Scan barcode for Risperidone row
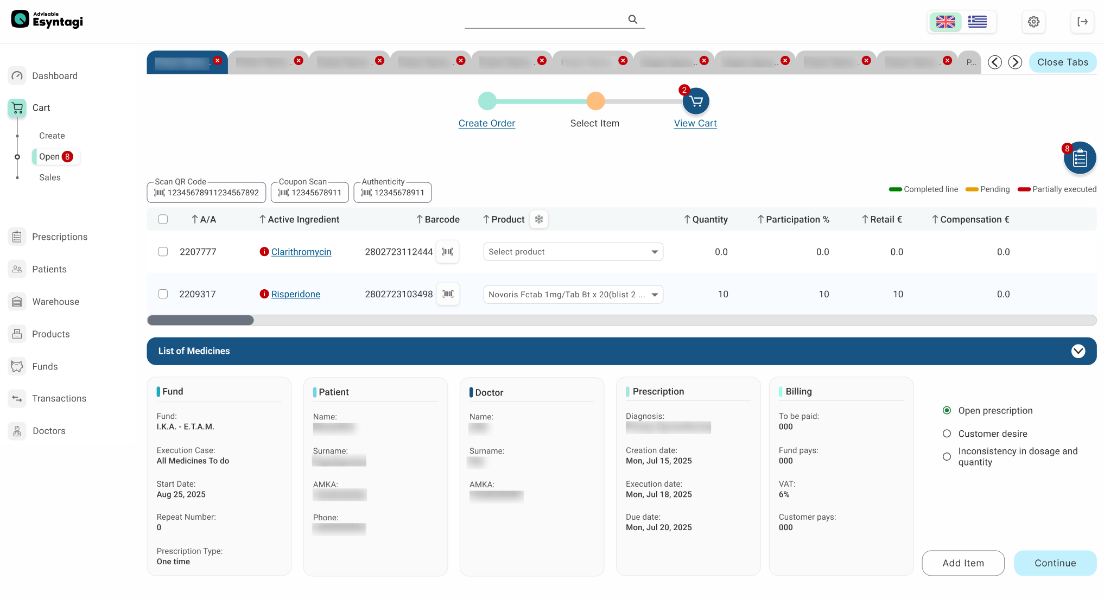The height and width of the screenshot is (599, 1104). pyautogui.click(x=448, y=294)
